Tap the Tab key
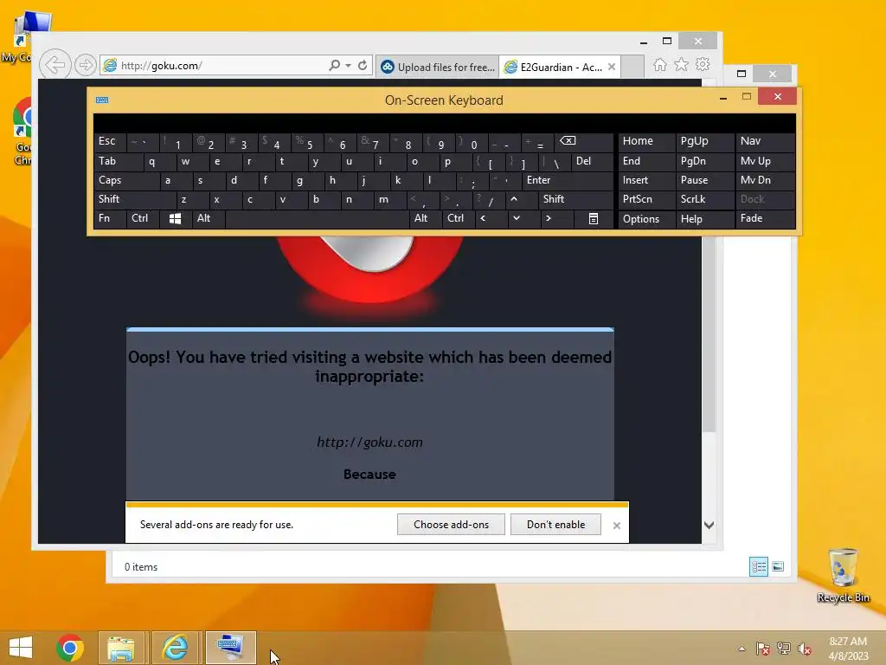The height and width of the screenshot is (665, 886). coord(119,161)
